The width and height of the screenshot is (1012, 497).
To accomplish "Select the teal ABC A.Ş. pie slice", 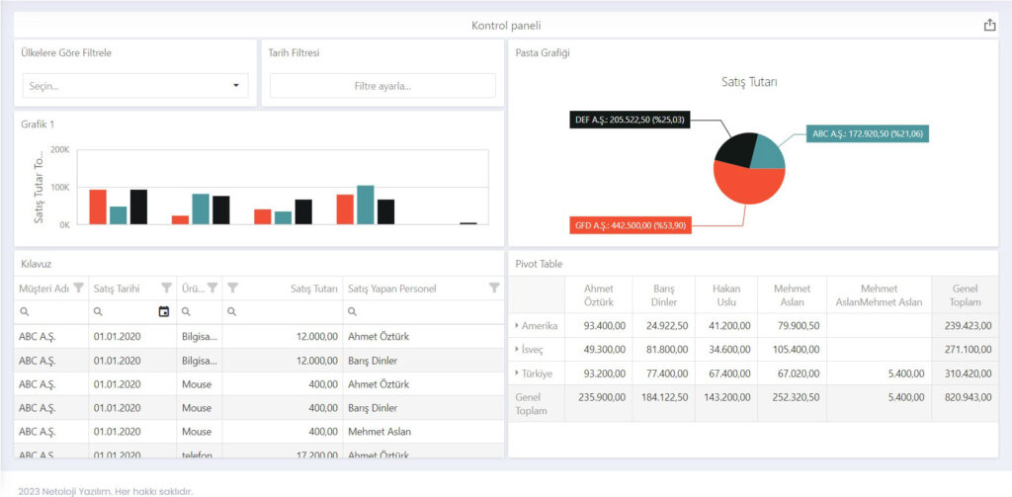I will 768,149.
